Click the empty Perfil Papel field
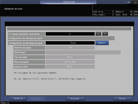 tap(83, 52)
